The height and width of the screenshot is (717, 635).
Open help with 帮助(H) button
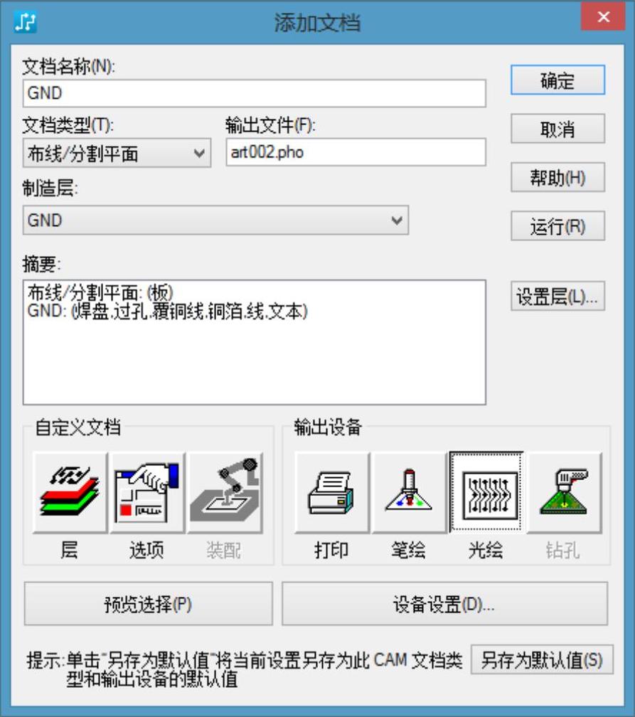557,178
